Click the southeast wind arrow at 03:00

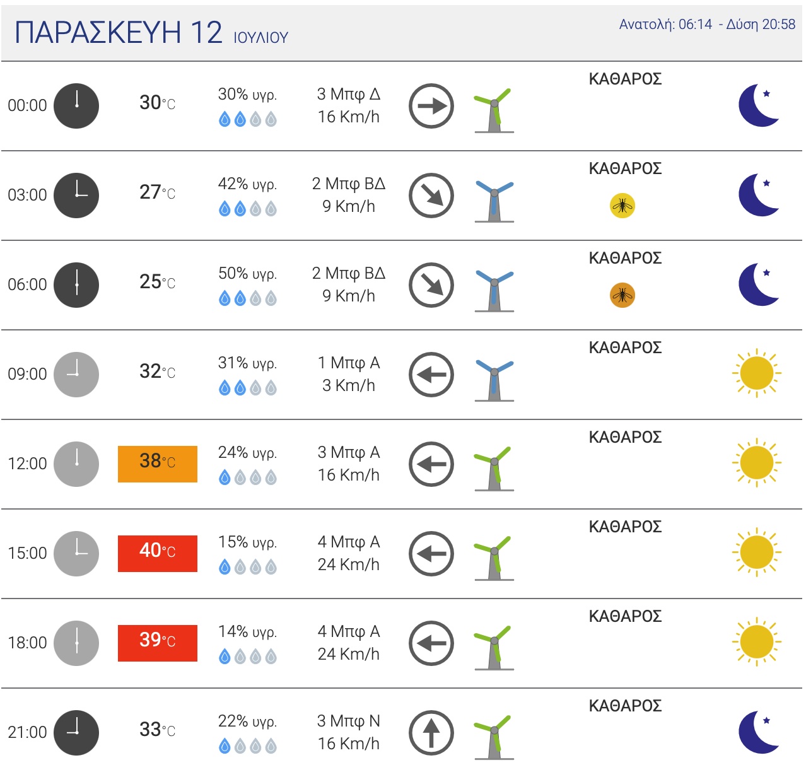(431, 196)
